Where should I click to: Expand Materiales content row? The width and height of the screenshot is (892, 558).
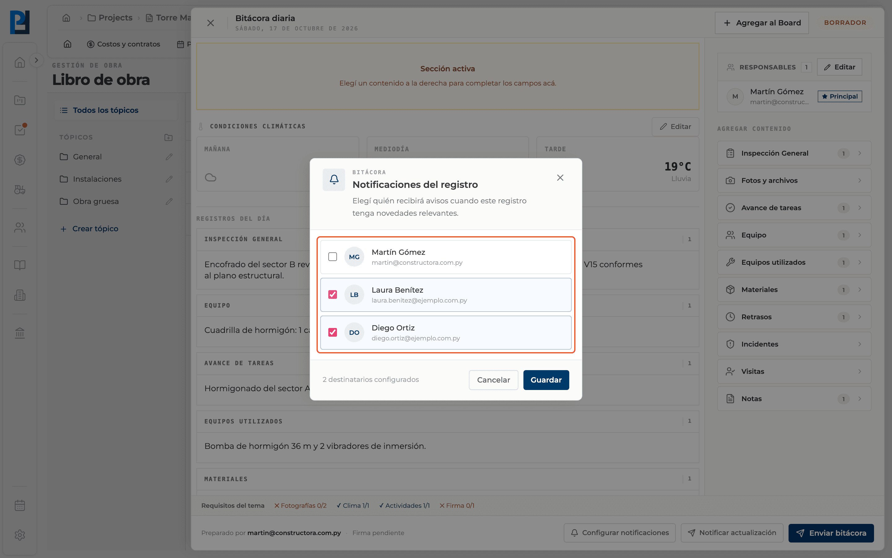pos(794,290)
